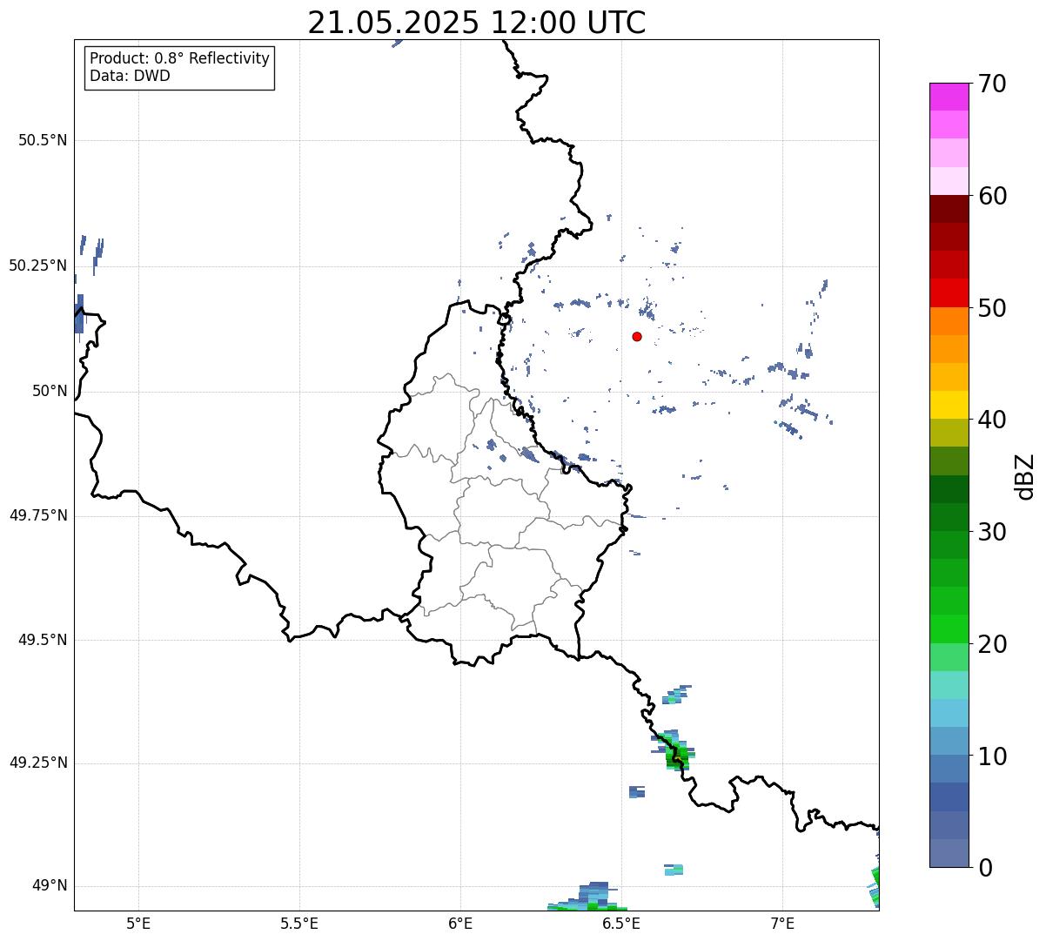Click the yellow colorbar swatch at 40 dBZ
Viewport: 1046px width, 941px height.
[x=949, y=405]
